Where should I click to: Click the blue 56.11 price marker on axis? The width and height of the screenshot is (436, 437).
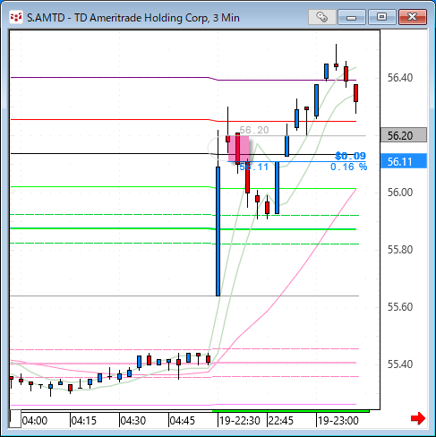[404, 161]
